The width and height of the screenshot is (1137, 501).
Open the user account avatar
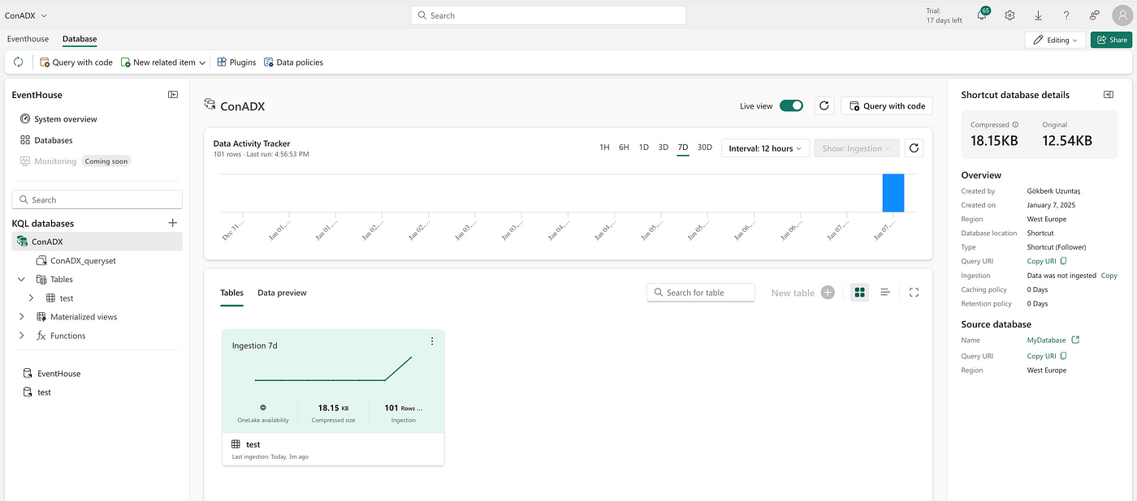pos(1122,15)
